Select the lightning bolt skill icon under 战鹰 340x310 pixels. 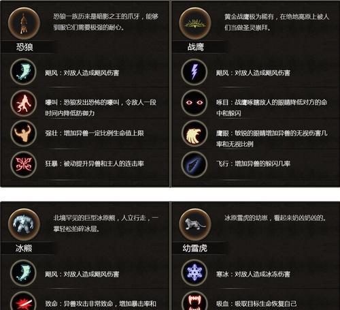click(x=194, y=72)
